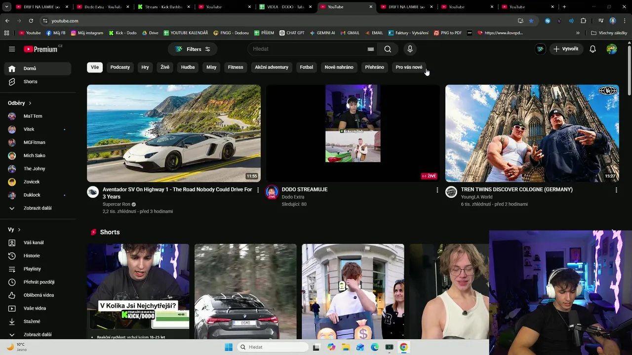This screenshot has height=355, width=632.
Task: Select the Akční adventury filter chip
Action: (x=272, y=67)
